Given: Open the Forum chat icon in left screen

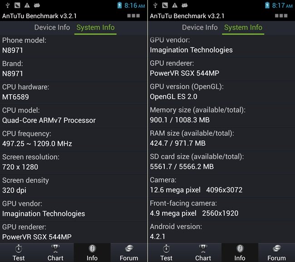Looking at the screenshot, I should (129, 248).
